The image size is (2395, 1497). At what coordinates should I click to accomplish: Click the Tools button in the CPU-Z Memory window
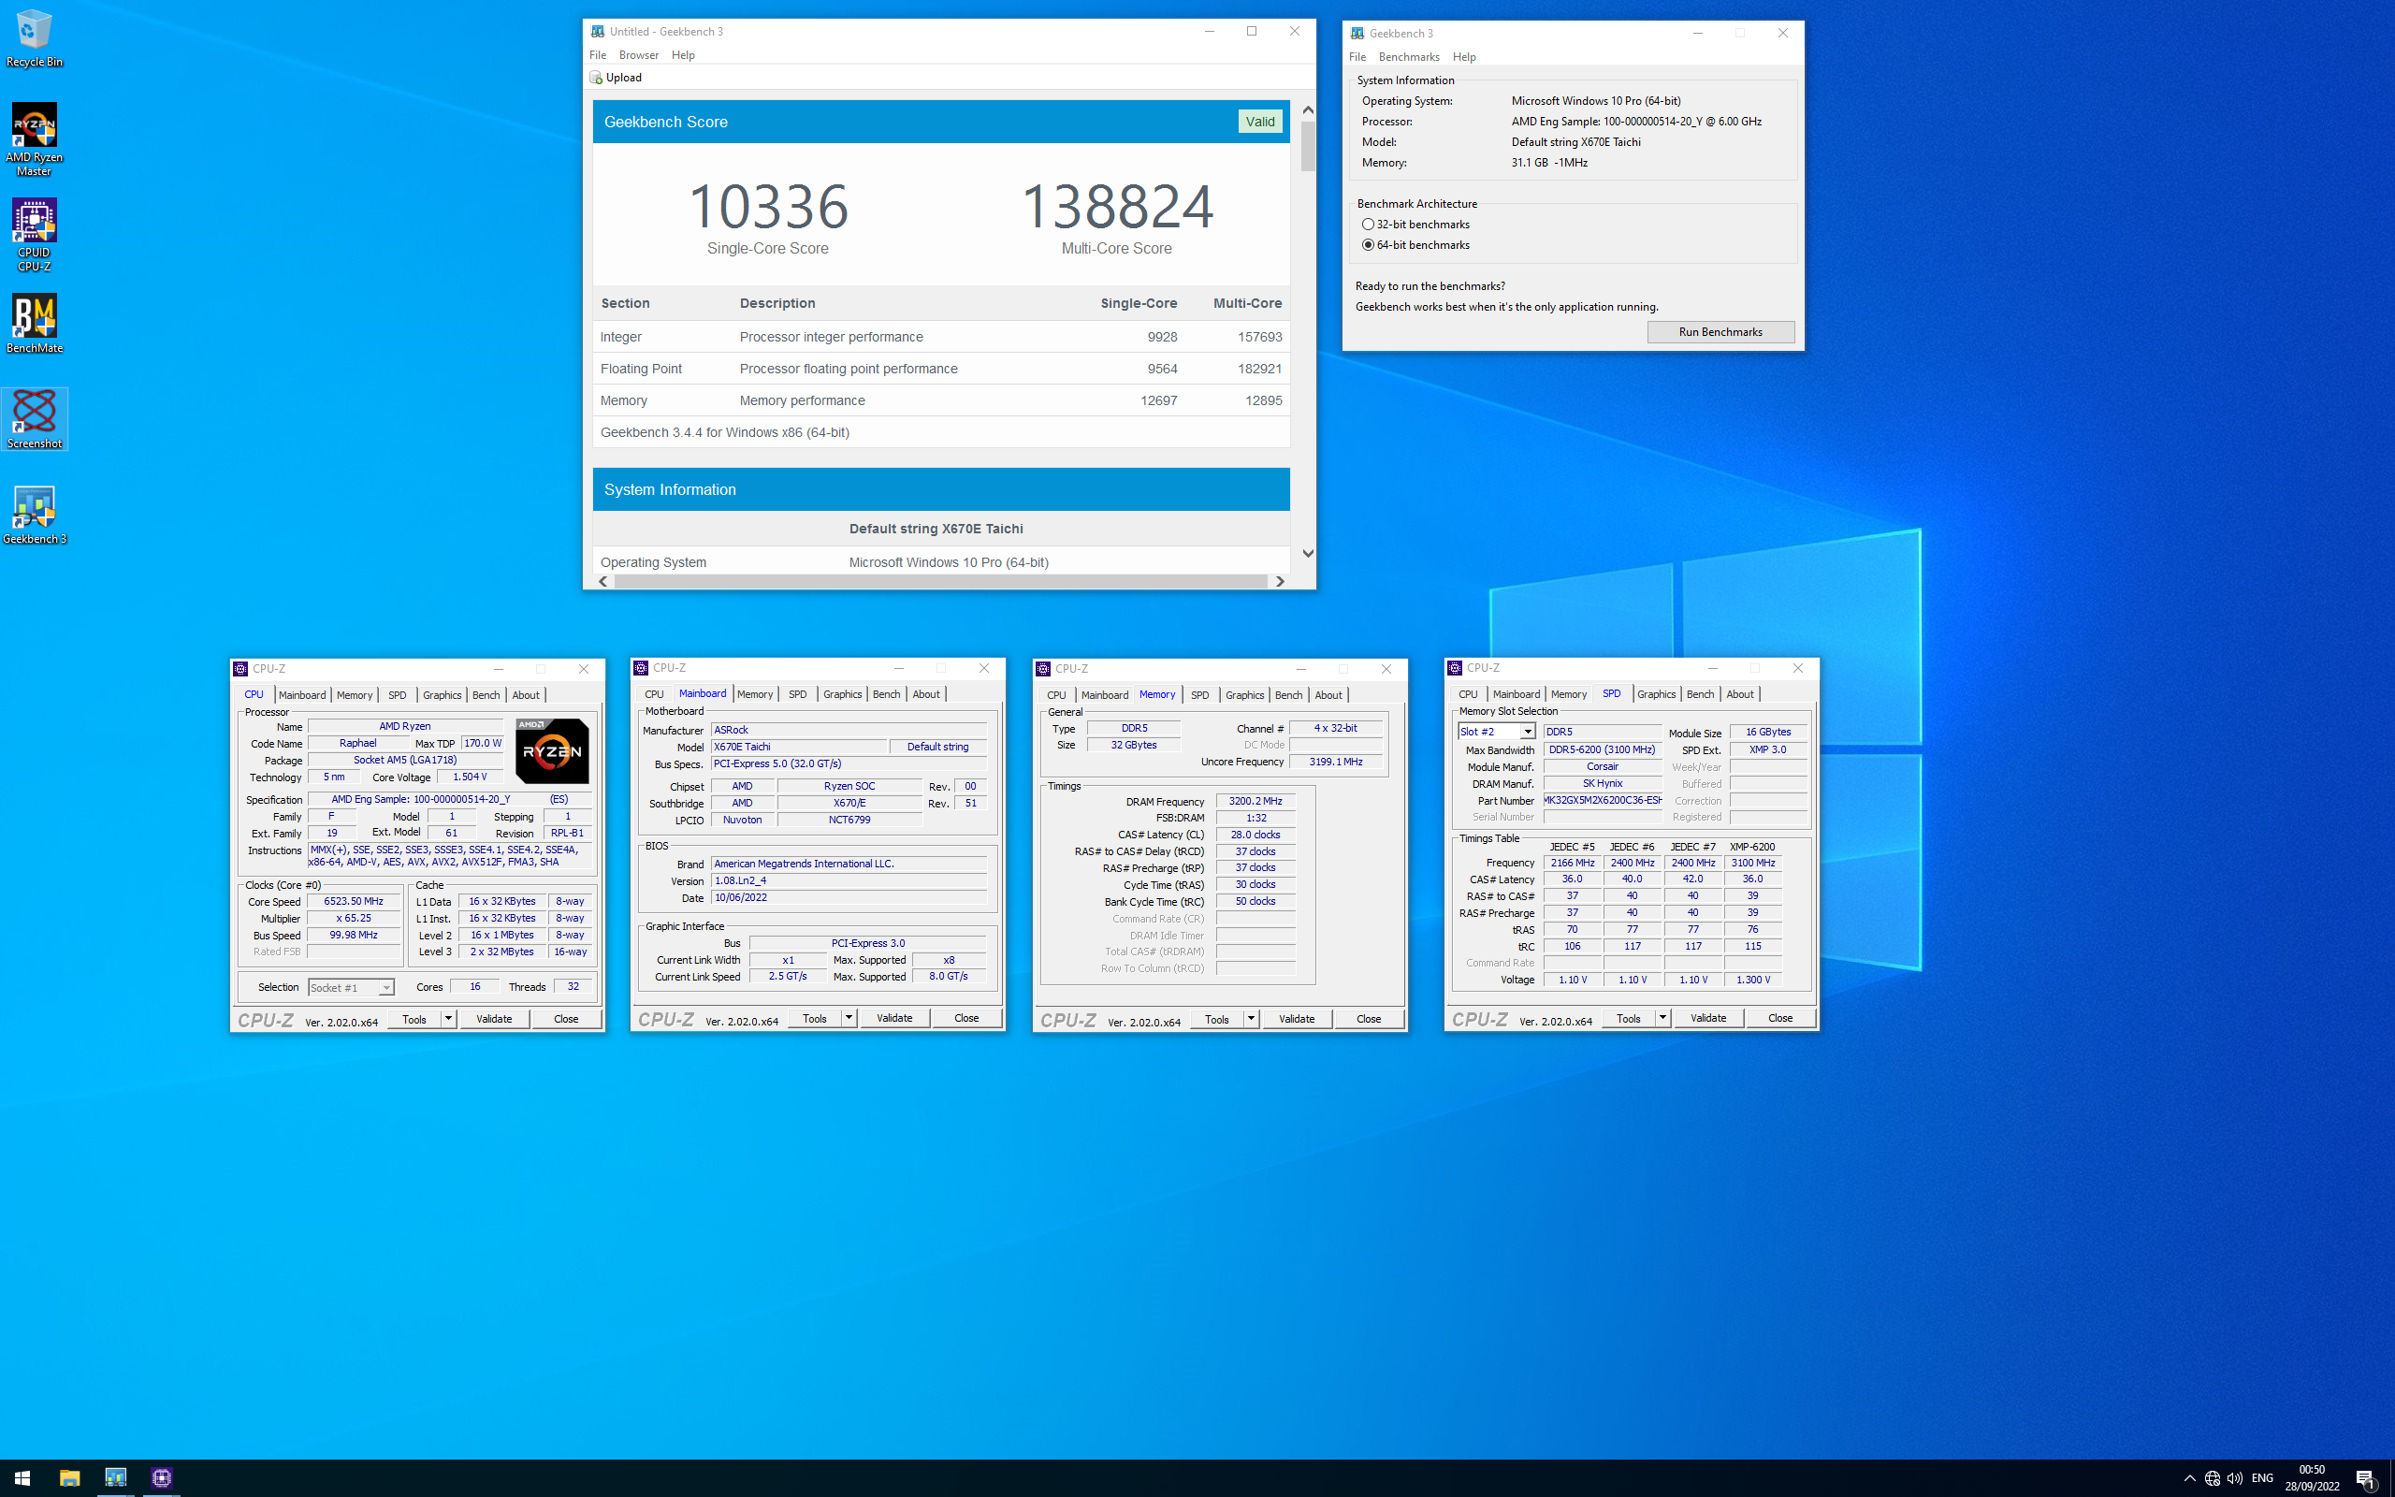[1216, 1019]
